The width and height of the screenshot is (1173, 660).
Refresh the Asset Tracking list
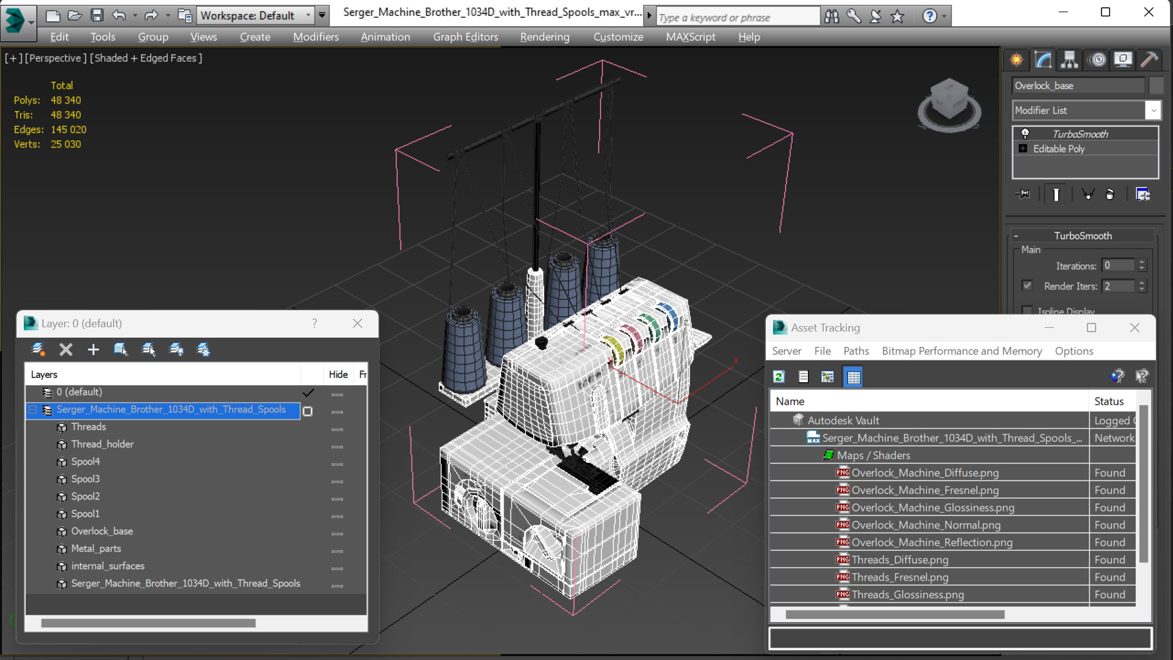click(779, 377)
